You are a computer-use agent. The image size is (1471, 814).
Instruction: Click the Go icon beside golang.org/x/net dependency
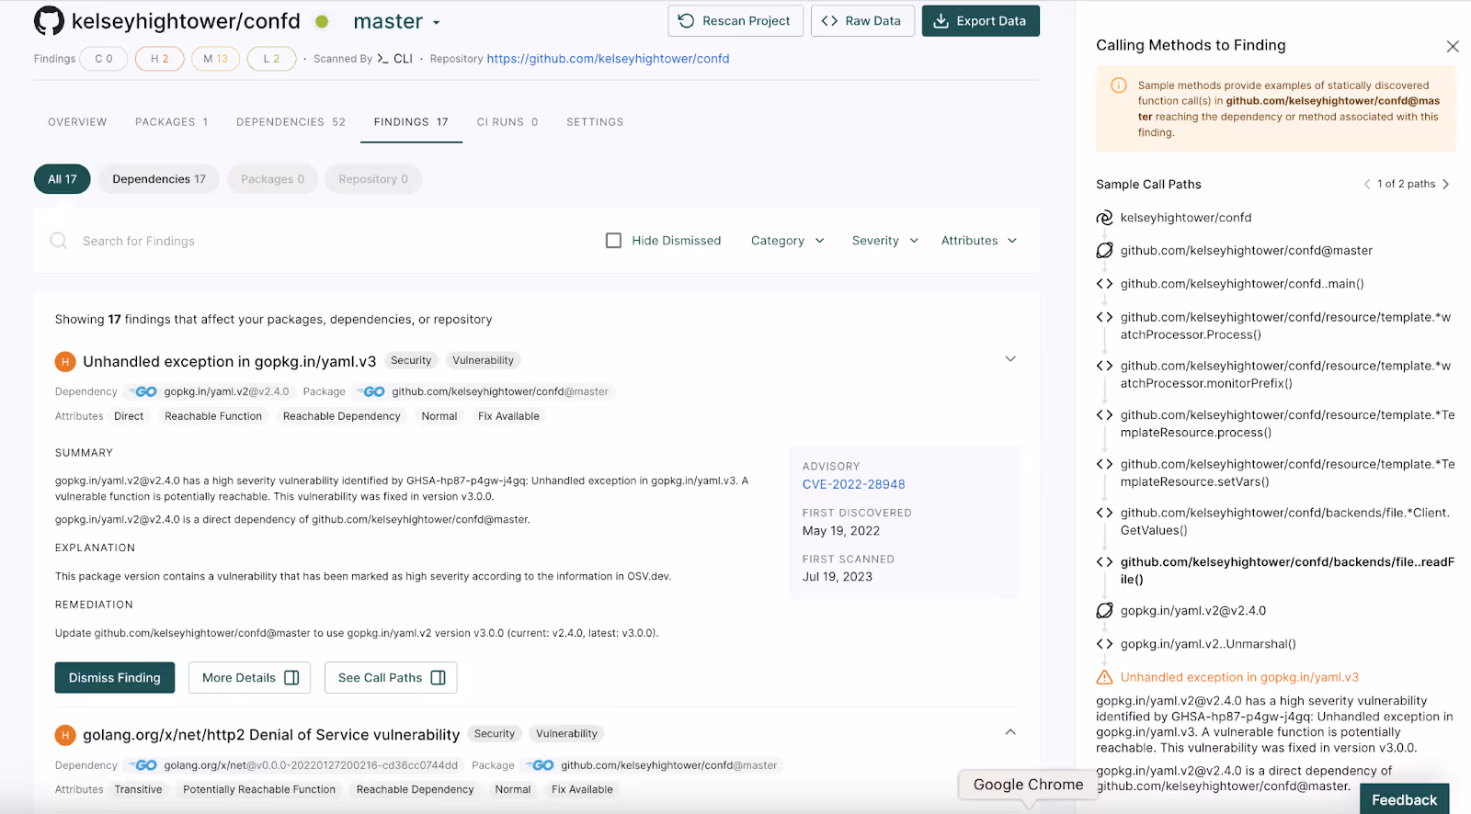(144, 765)
